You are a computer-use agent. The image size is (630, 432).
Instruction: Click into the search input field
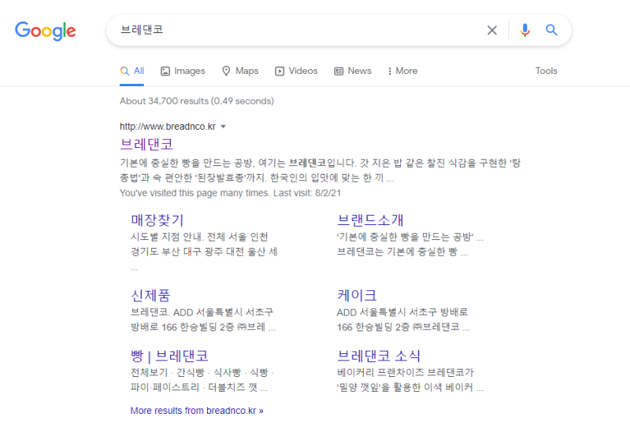(298, 30)
